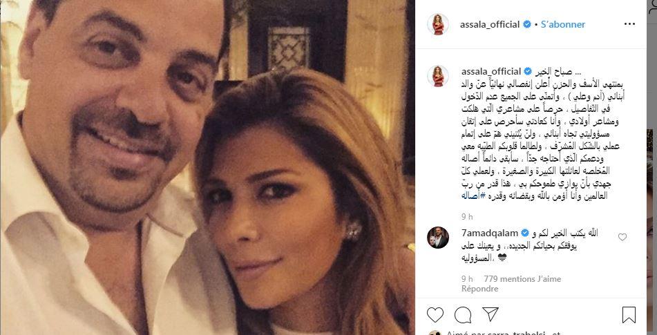This screenshot has width=657, height=335.
Task: Click assala_official avatar in post header
Action: tap(438, 24)
